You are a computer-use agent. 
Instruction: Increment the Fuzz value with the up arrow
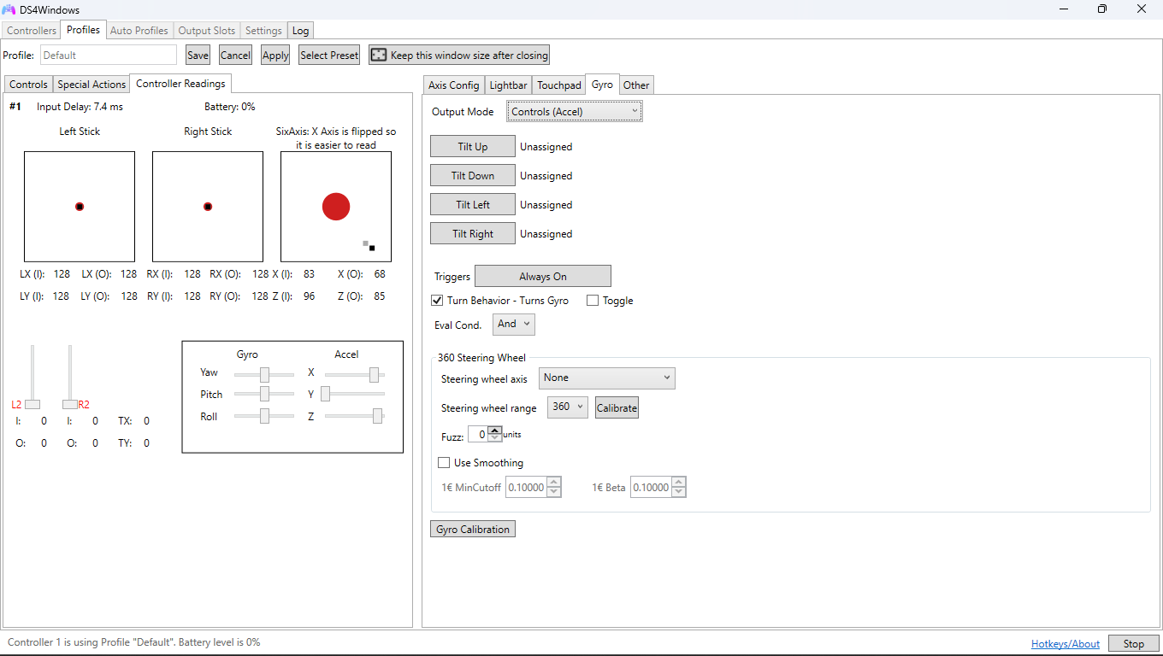coord(494,430)
